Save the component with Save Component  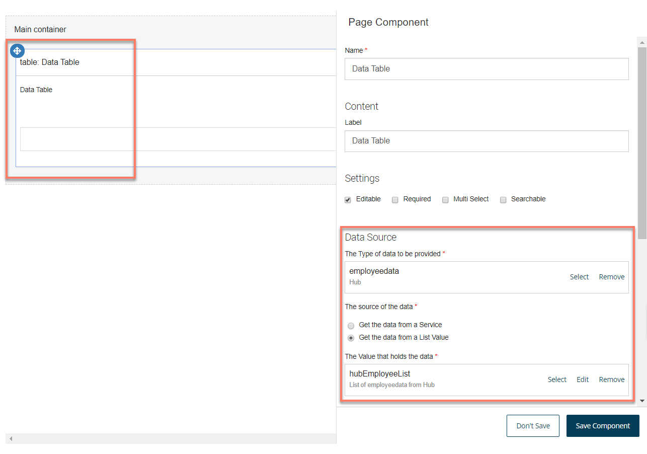602,425
